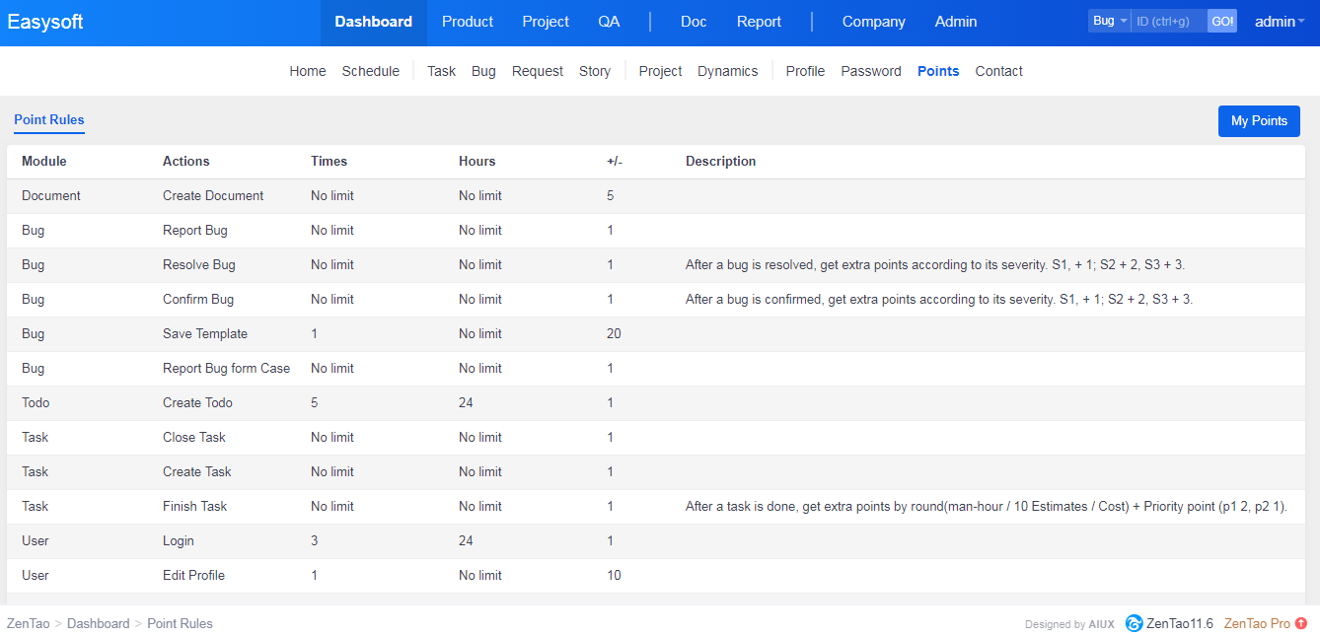Screen dimensions: 1320x636
Task: Select the Schedule submenu tab
Action: coord(371,71)
